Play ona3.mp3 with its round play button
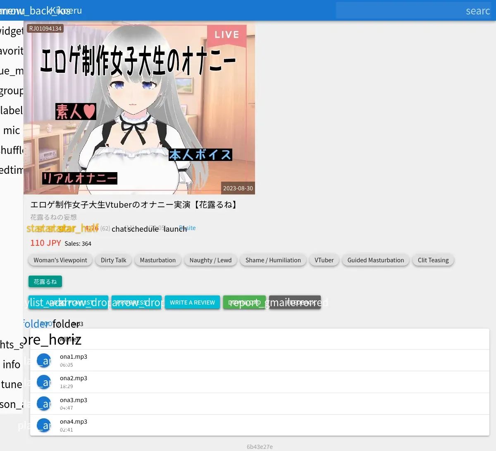This screenshot has height=451, width=496. pos(44,404)
